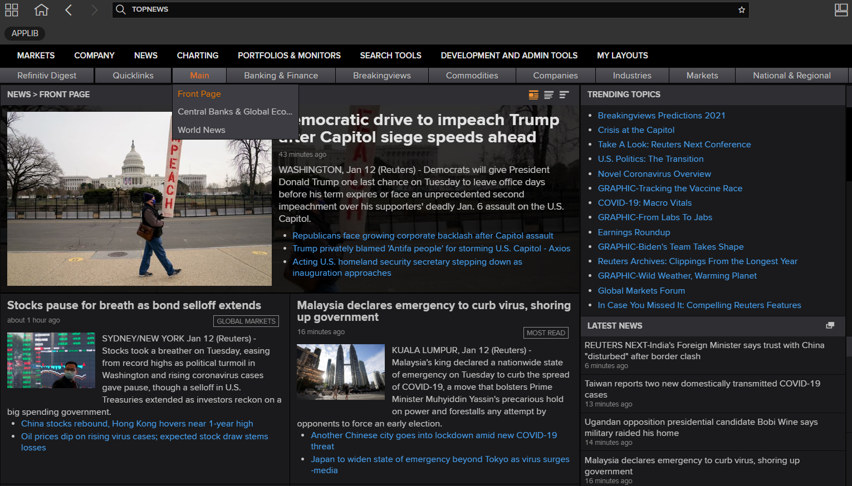Open the SEARCH TOOLS menu

point(390,56)
